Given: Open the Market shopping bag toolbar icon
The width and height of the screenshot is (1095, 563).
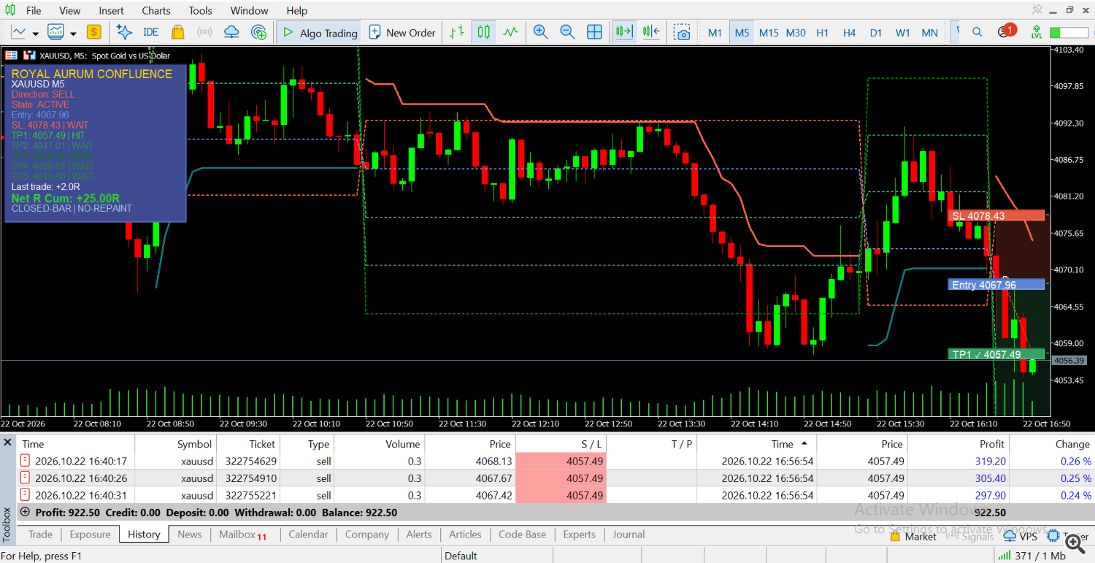Looking at the screenshot, I should [x=177, y=32].
